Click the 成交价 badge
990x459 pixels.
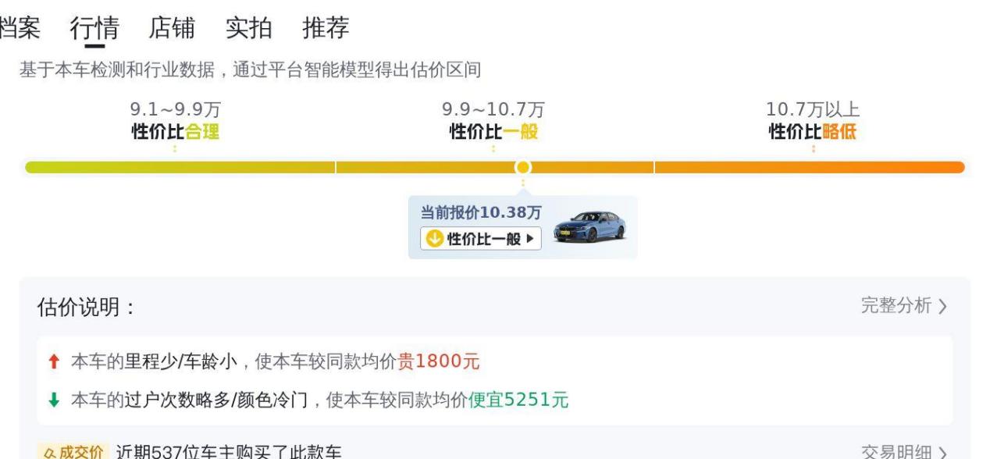(x=70, y=452)
